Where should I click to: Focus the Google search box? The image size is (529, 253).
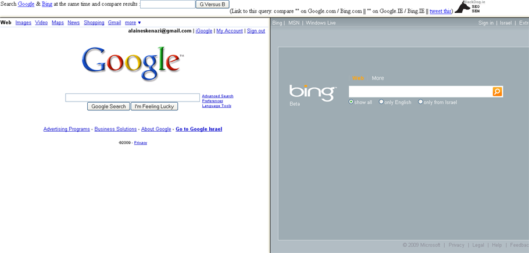tap(133, 97)
